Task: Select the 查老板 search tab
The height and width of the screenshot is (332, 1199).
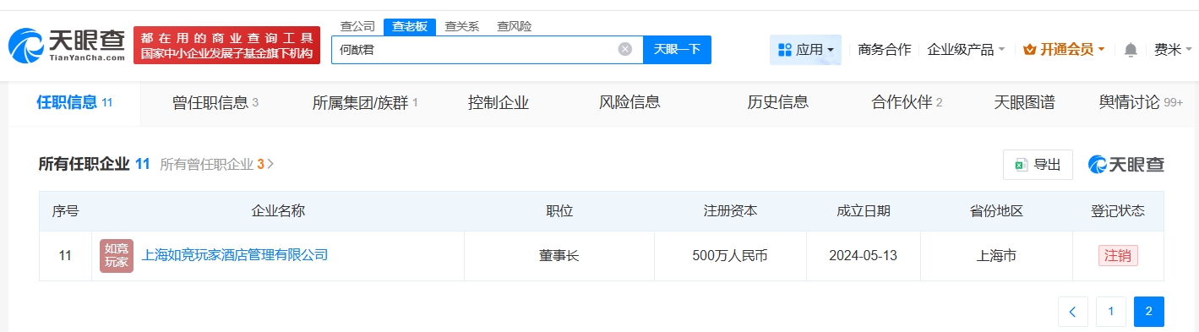Action: (410, 26)
